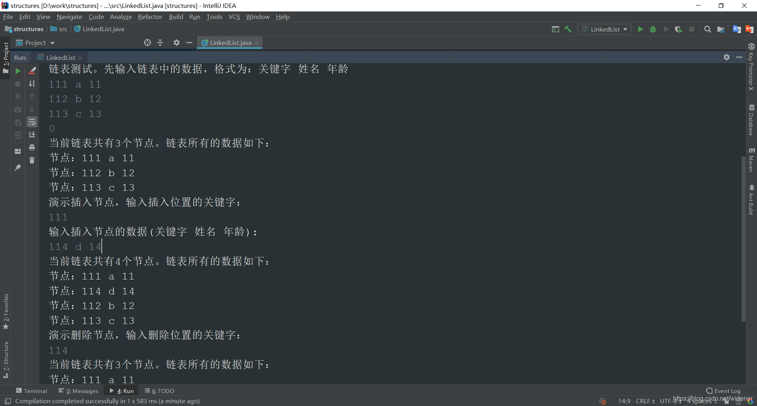Click the run anything terminal icon in toolbar
Screen dimensions: 757x406
[x=556, y=29]
